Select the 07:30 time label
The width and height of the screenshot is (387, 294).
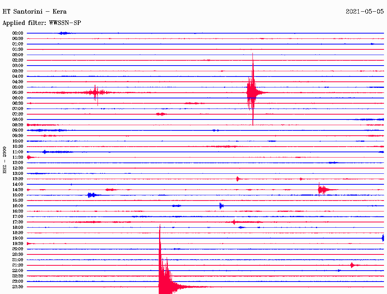18,114
